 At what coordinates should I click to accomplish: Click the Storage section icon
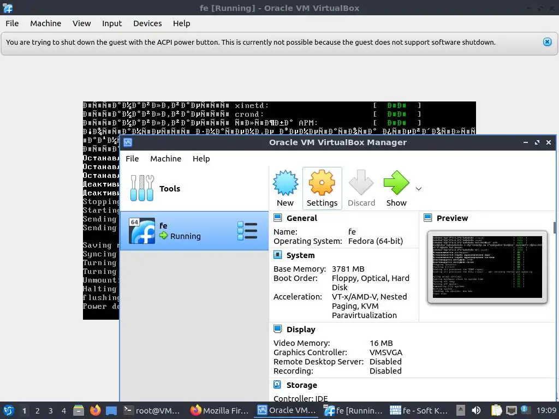(278, 385)
